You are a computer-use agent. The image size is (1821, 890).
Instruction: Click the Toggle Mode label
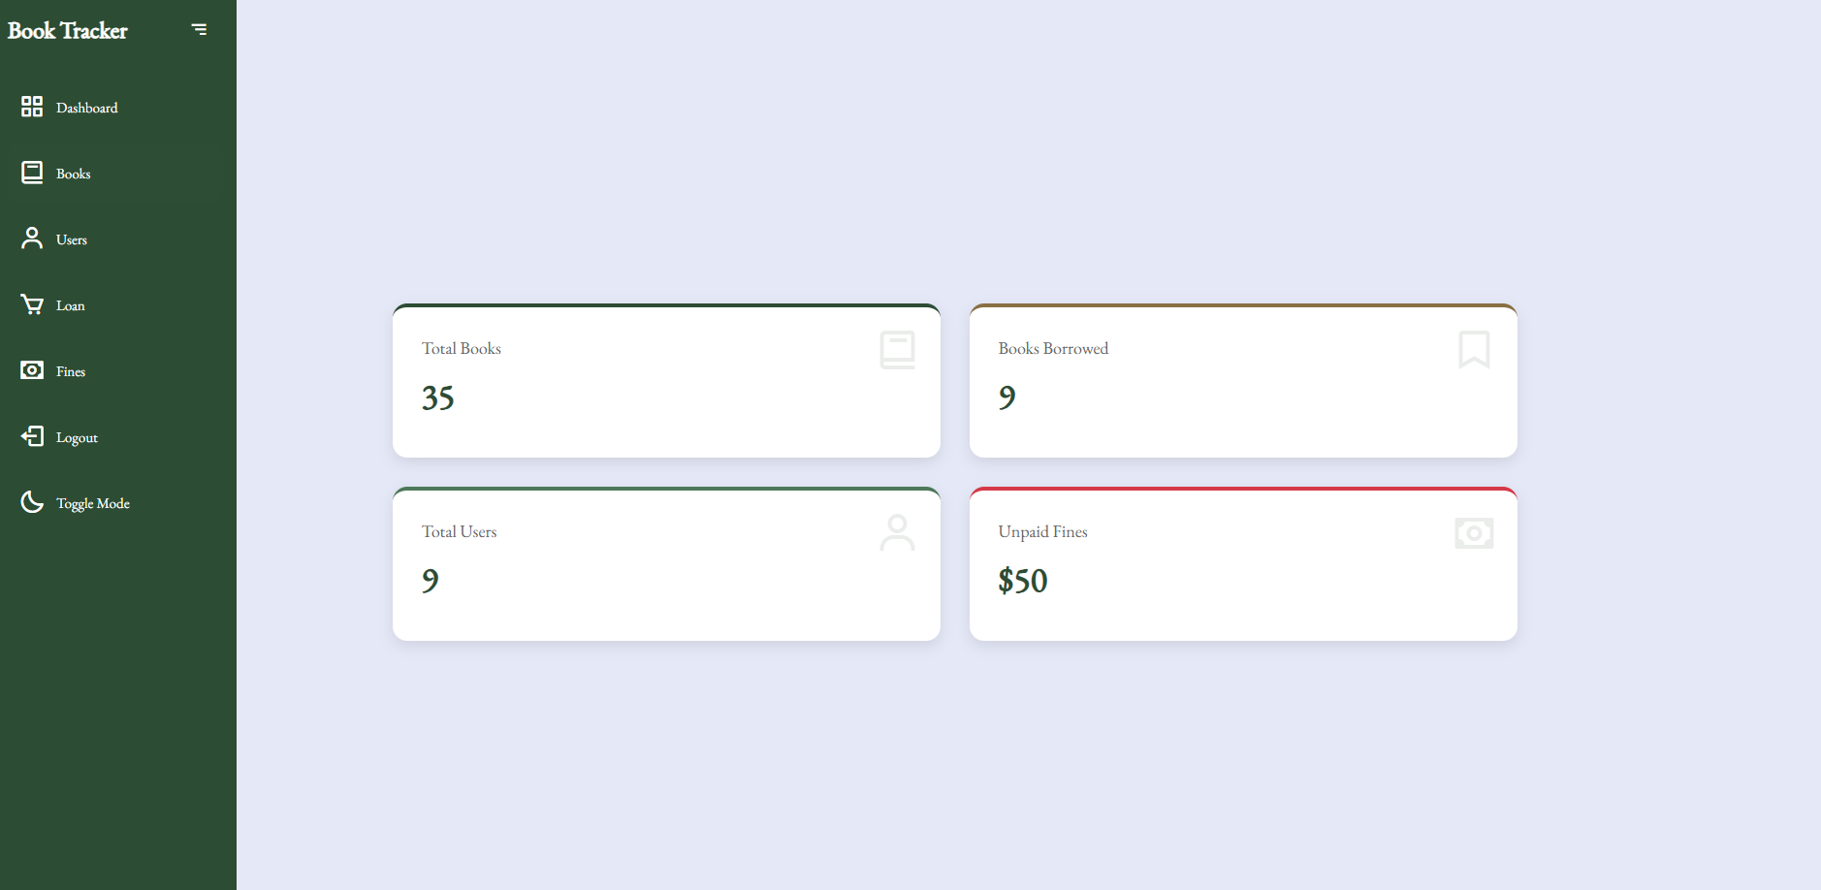pos(93,504)
